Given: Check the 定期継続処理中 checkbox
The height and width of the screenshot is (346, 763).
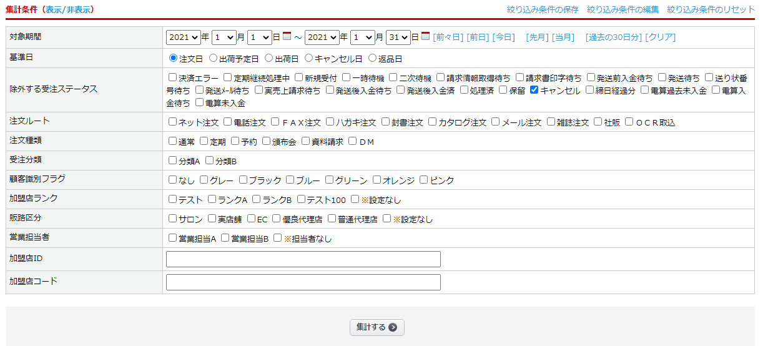Looking at the screenshot, I should [228, 77].
